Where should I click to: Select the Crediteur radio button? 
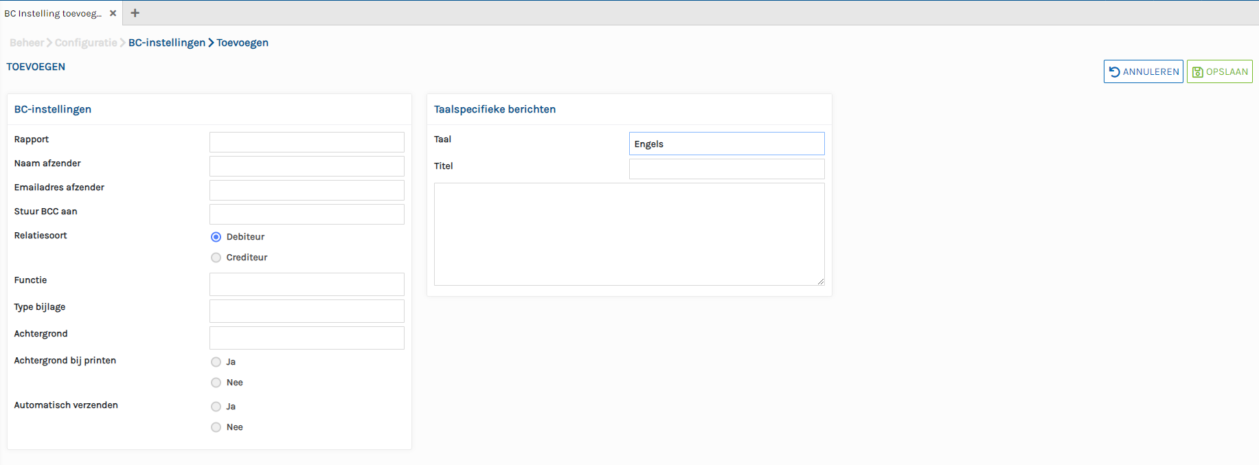pyautogui.click(x=216, y=258)
